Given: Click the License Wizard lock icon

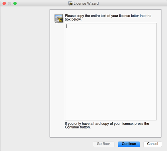Looking at the screenshot, I should (59, 18).
